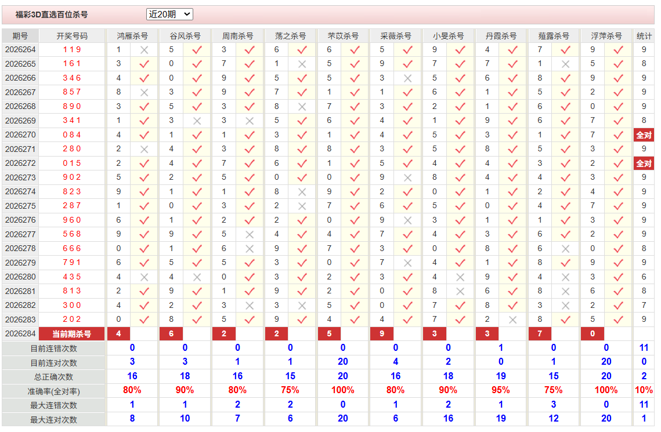Click the X mark in 采薇杀号 for period 2026266
Screen dimensions: 661x432
coord(407,78)
